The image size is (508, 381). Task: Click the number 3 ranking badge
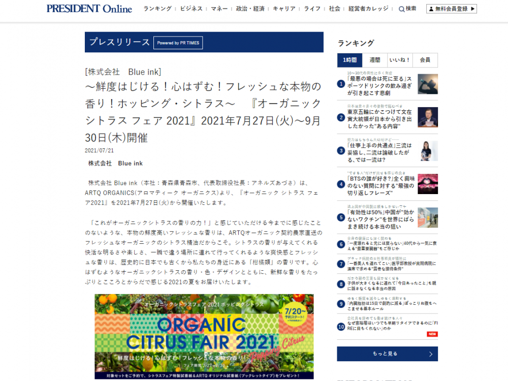coord(341,151)
